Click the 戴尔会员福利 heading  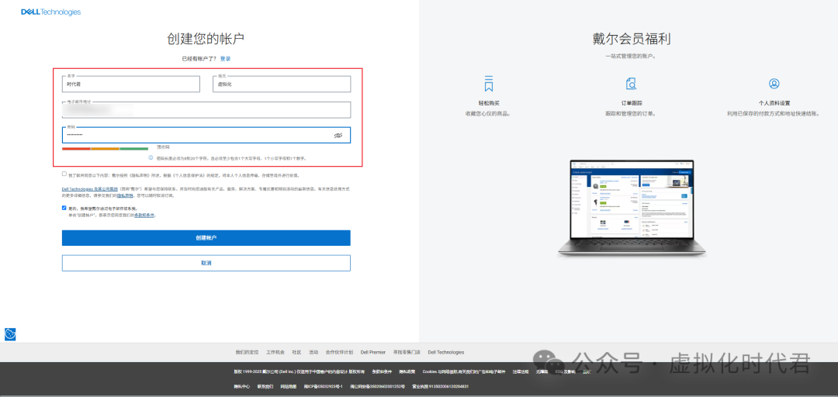point(631,39)
